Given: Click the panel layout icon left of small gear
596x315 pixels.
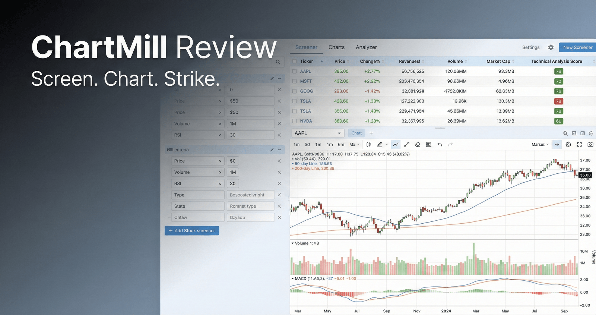Looking at the screenshot, I should point(583,133).
